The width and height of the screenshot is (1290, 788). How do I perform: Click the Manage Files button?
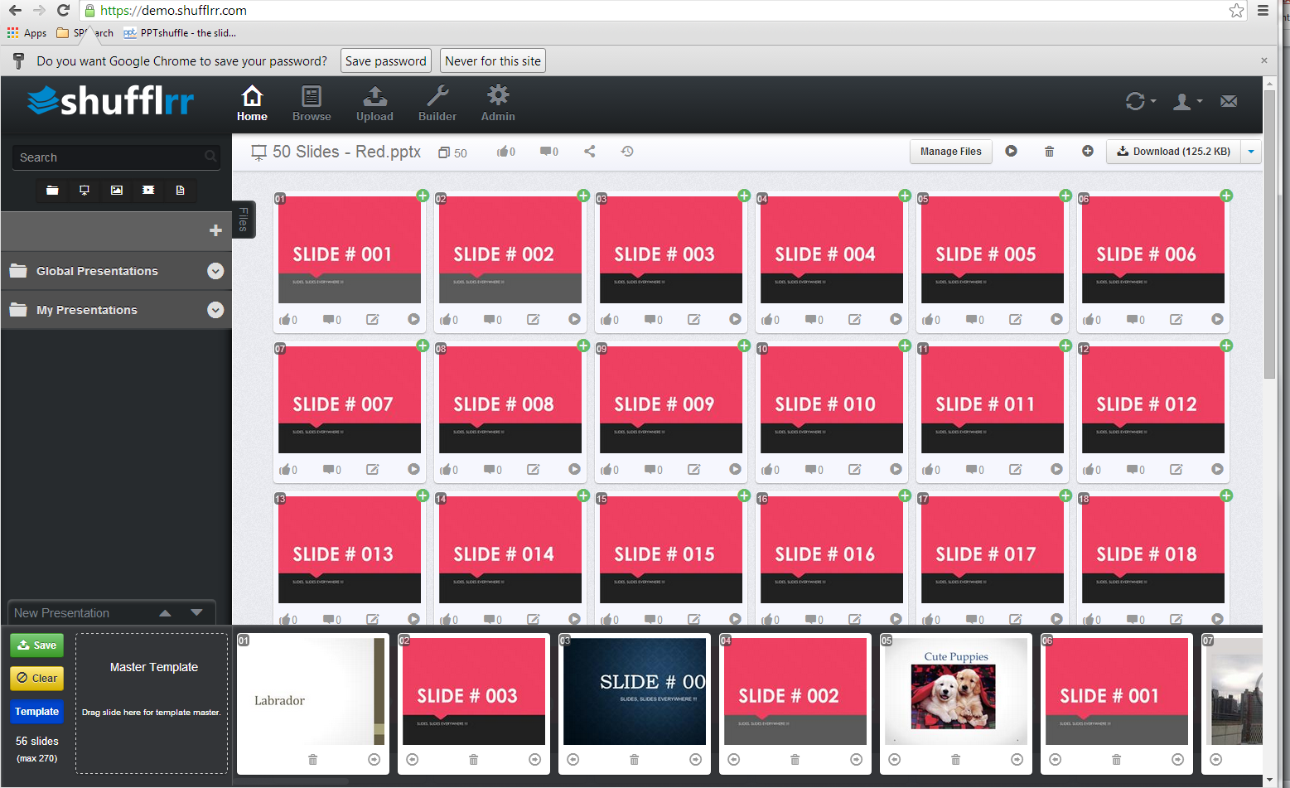(x=950, y=152)
